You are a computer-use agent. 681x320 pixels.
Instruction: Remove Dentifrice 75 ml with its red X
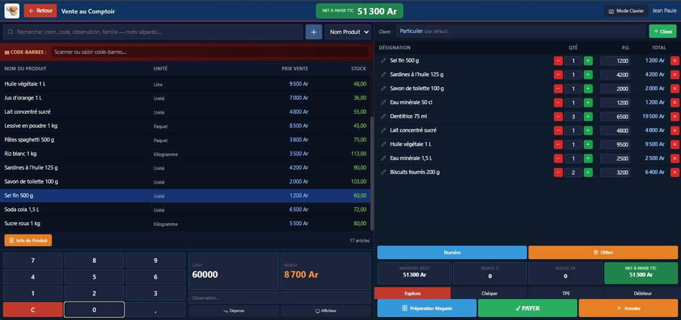click(675, 116)
